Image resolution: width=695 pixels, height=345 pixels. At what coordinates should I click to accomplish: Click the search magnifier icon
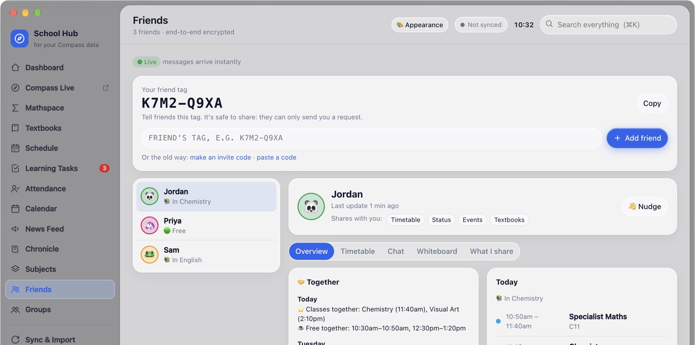pyautogui.click(x=549, y=24)
